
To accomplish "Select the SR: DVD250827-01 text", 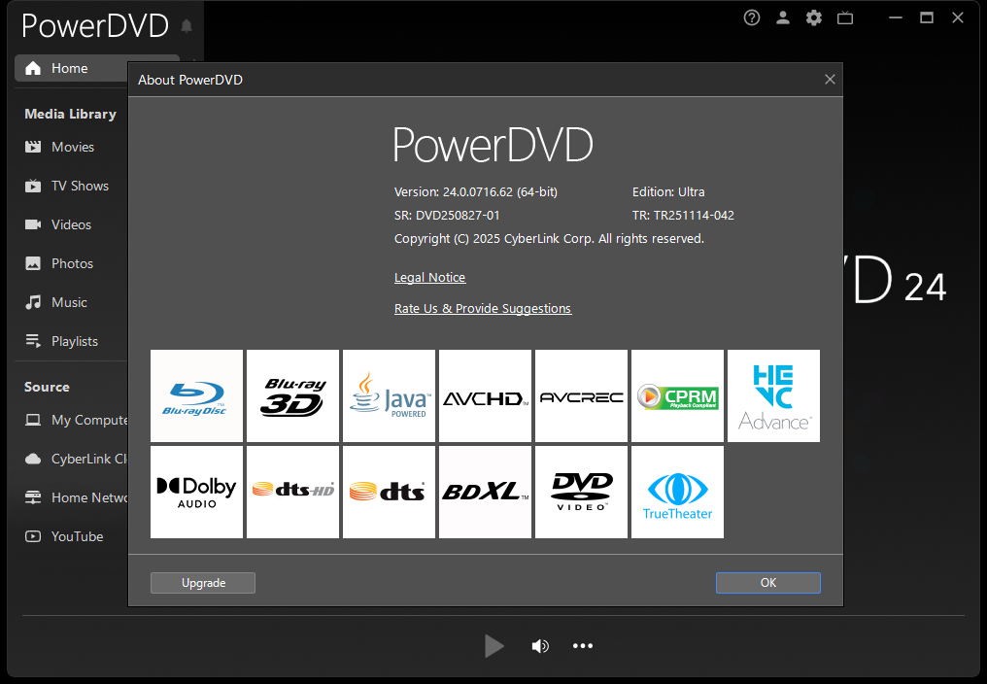I will click(x=447, y=216).
